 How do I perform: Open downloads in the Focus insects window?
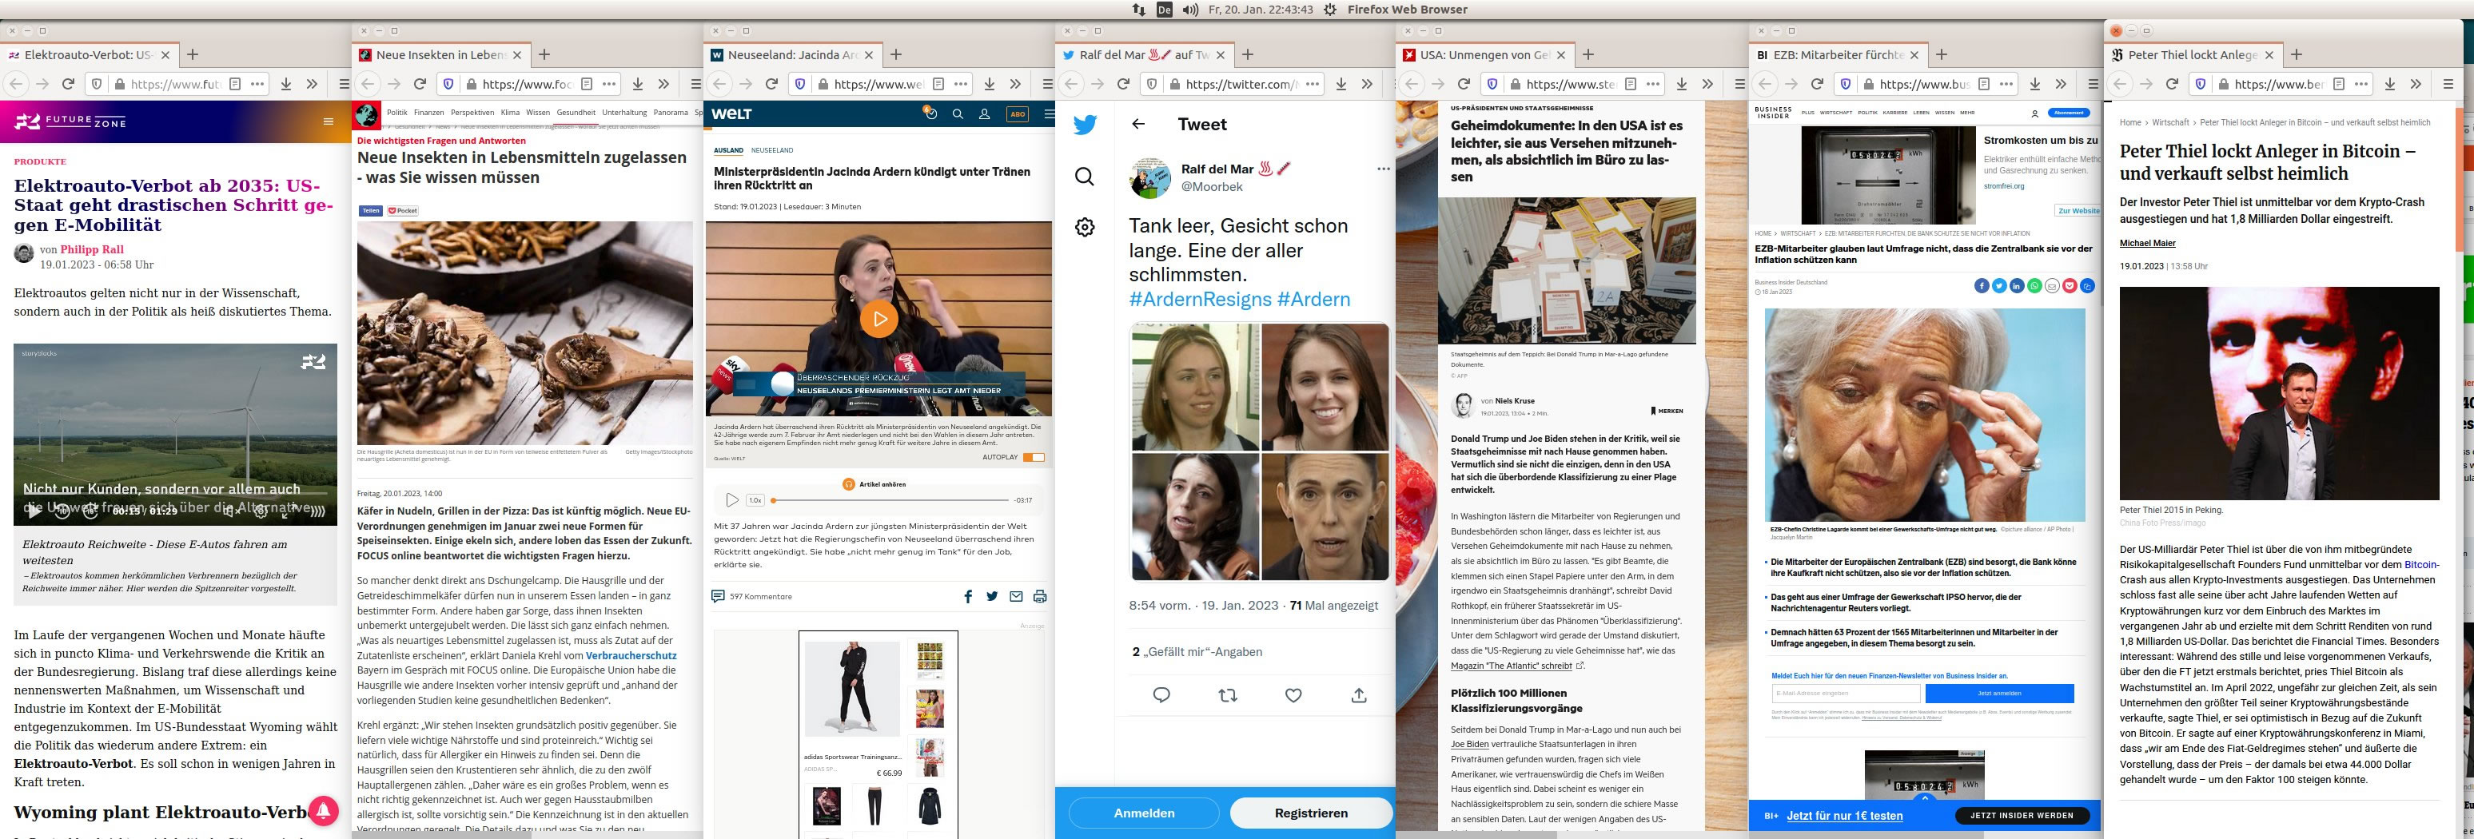[x=638, y=85]
